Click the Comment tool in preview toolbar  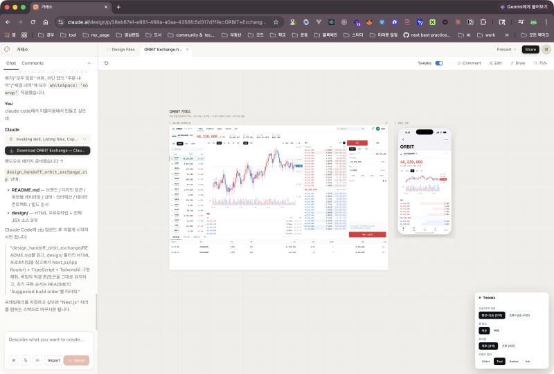(x=470, y=63)
